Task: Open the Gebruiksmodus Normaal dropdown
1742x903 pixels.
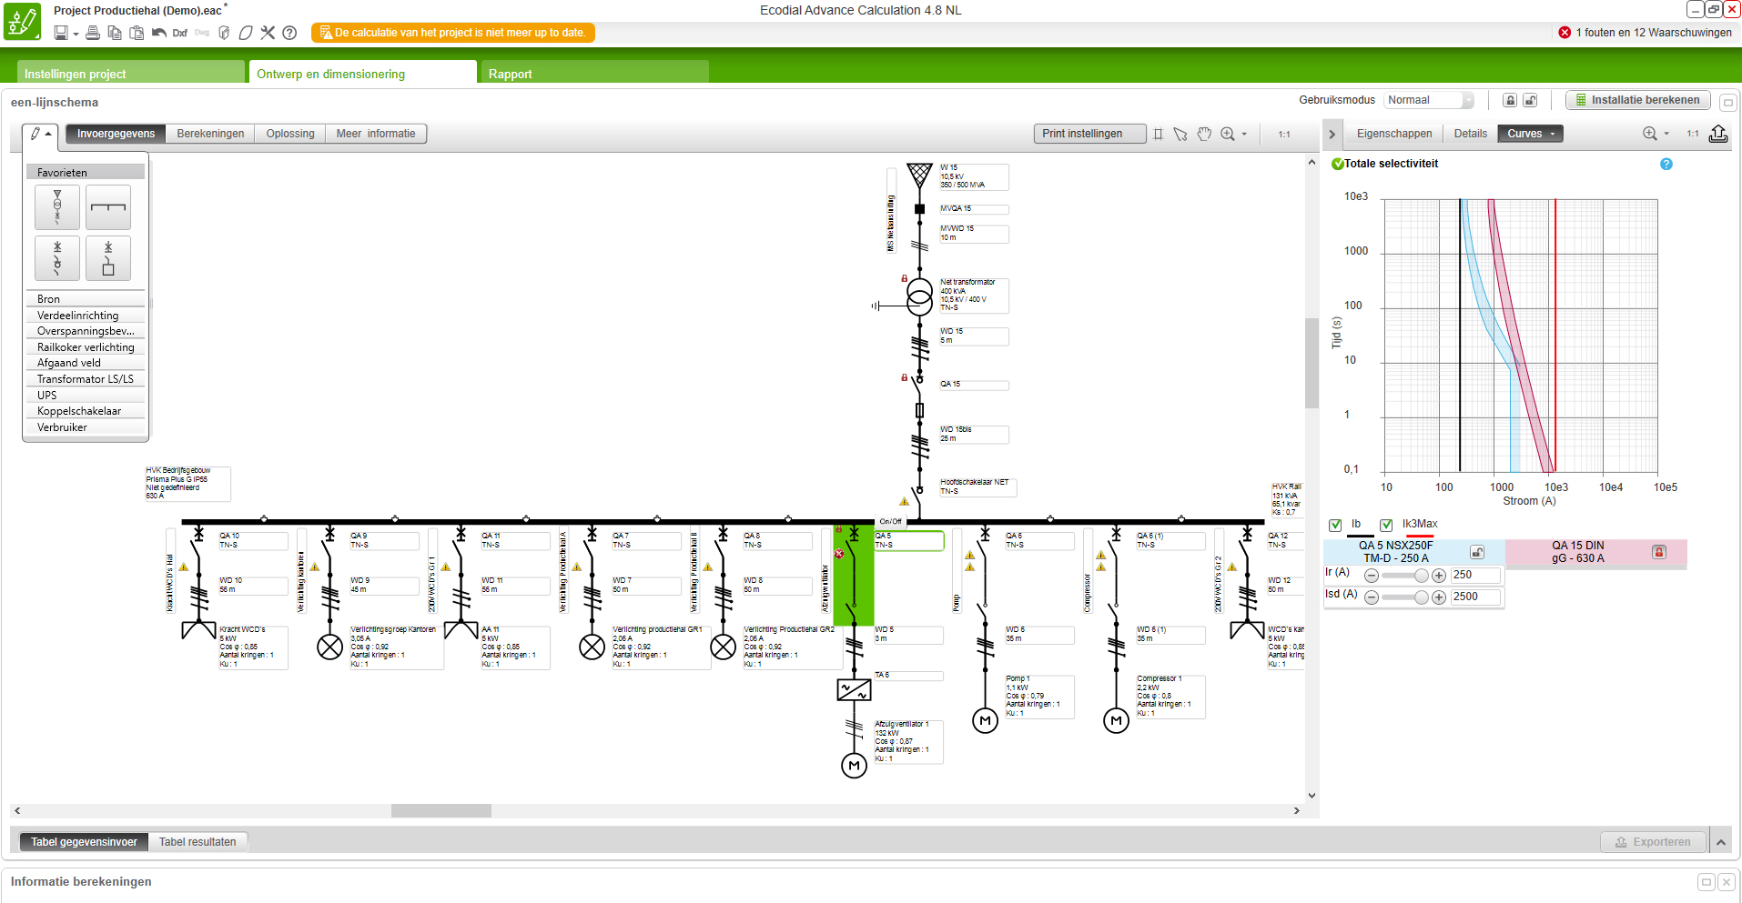Action: tap(1428, 100)
